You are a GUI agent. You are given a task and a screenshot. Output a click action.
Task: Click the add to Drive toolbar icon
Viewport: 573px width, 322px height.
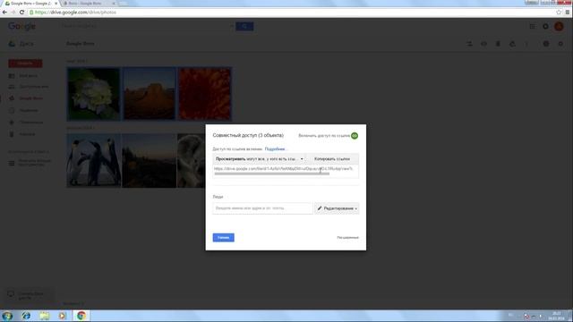(512, 44)
